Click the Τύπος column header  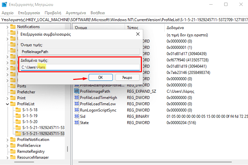(132, 27)
